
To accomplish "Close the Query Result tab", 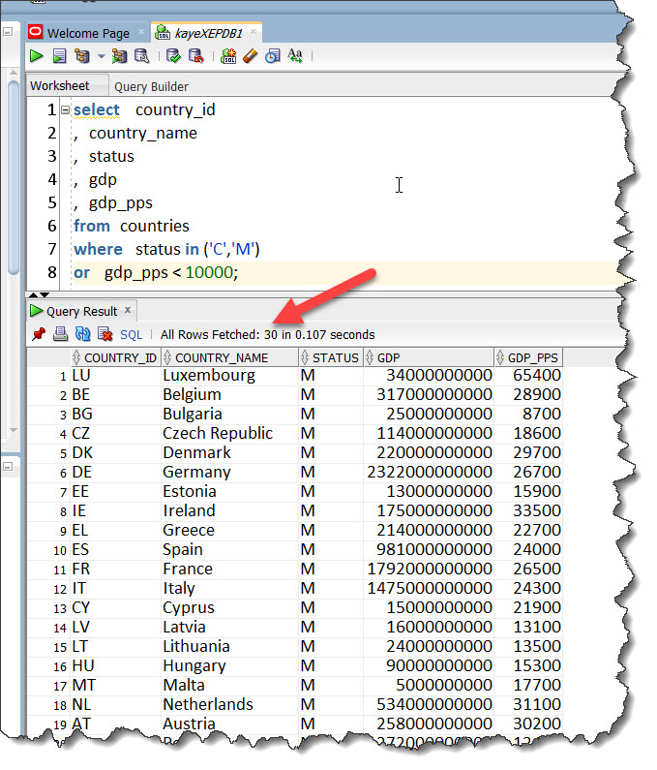I will pos(128,310).
